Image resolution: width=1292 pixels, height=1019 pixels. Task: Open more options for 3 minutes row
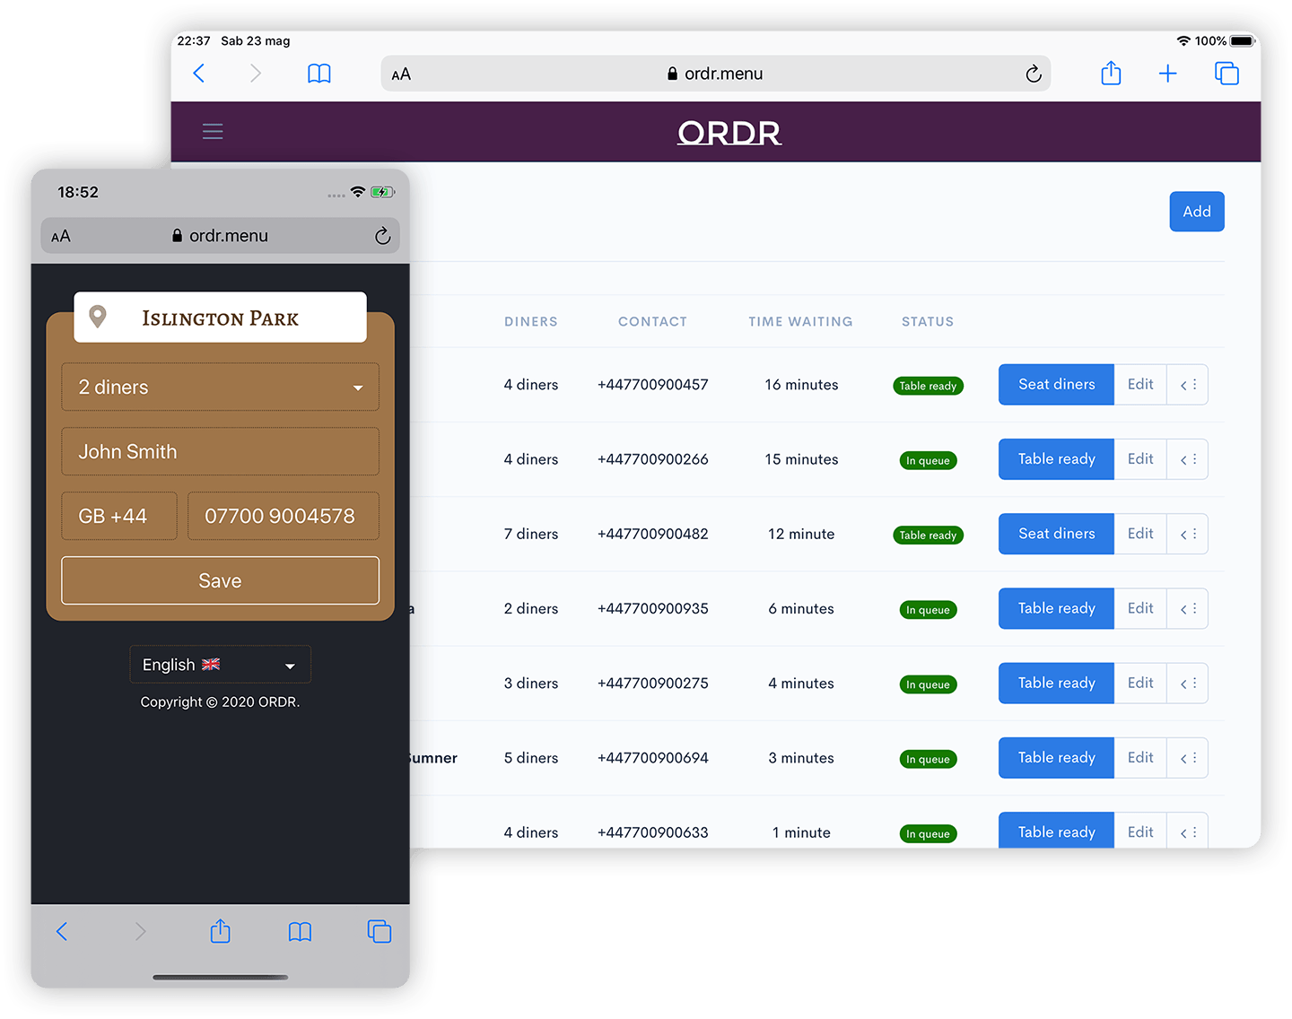[1188, 758]
